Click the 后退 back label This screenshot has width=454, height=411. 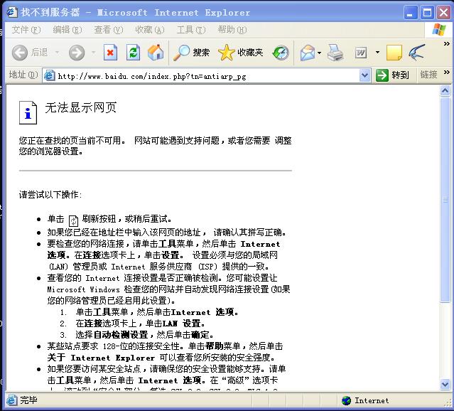40,53
